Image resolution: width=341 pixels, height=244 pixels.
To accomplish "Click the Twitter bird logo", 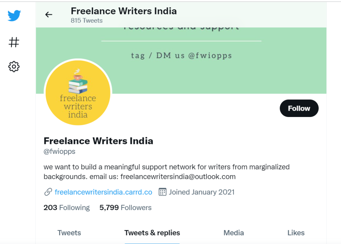I will click(14, 16).
